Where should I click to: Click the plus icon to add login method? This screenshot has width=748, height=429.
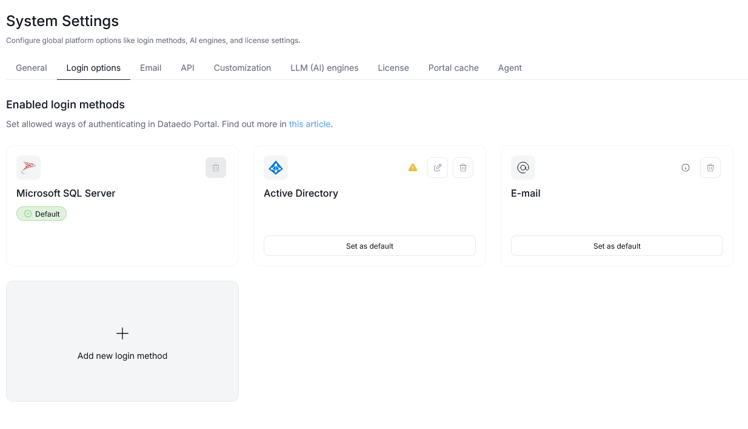(x=122, y=333)
